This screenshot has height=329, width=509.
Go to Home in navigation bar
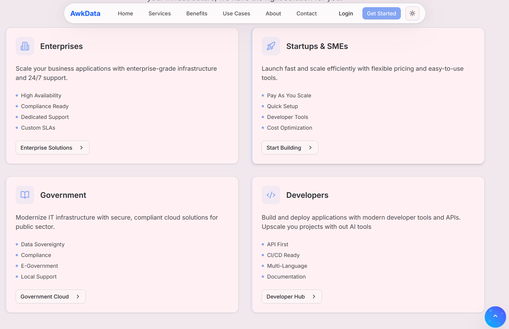(x=125, y=13)
